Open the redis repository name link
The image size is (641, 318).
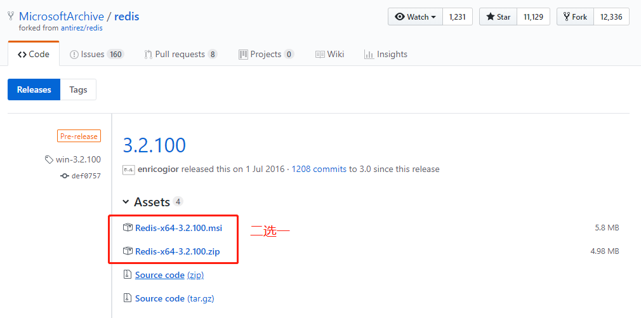(127, 17)
